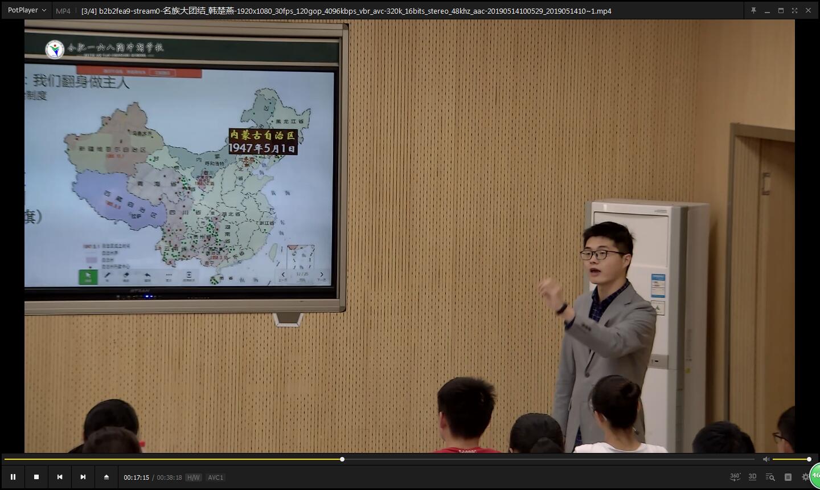Viewport: 820px width, 490px height.
Task: Click the seek bar playhead
Action: point(342,459)
